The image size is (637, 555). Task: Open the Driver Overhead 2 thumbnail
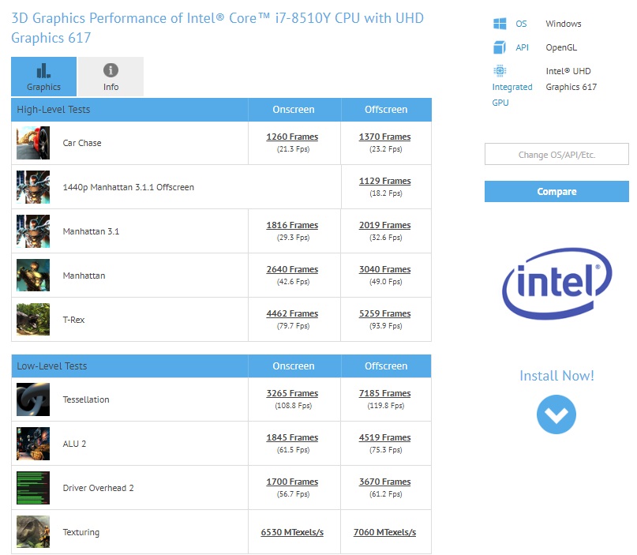pos(33,488)
